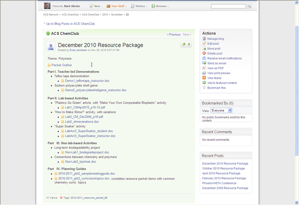
Task: Click the Edit post pencil icon
Action: tap(204, 44)
